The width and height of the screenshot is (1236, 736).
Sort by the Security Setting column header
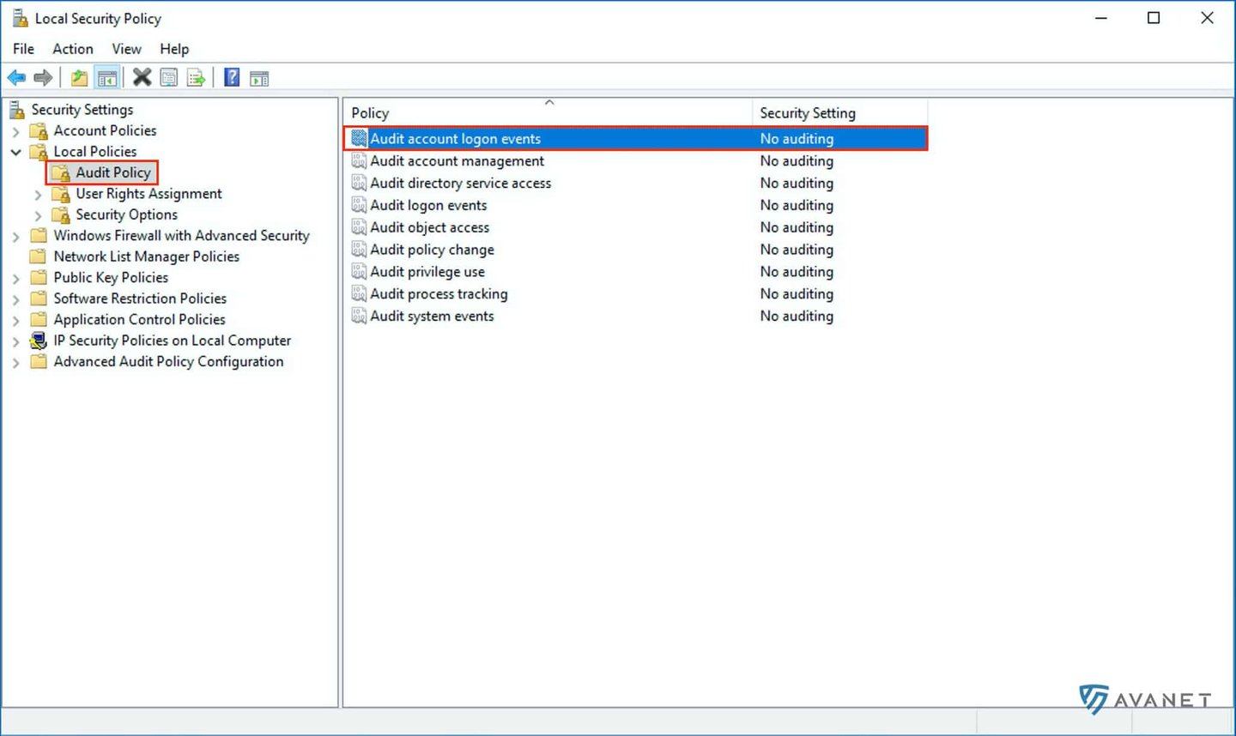(840, 113)
